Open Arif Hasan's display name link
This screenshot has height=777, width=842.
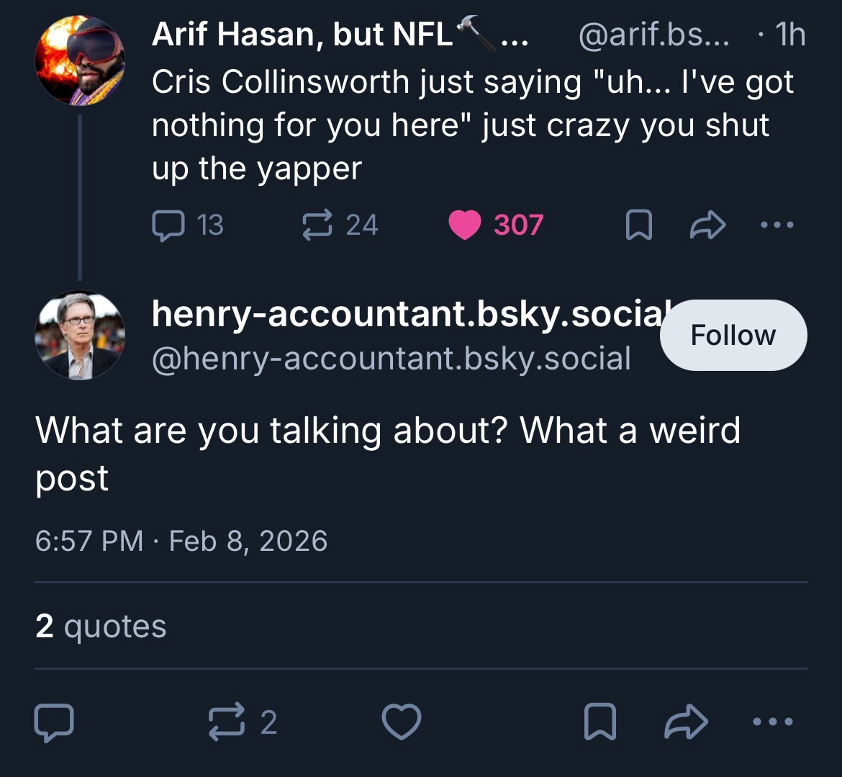click(302, 36)
